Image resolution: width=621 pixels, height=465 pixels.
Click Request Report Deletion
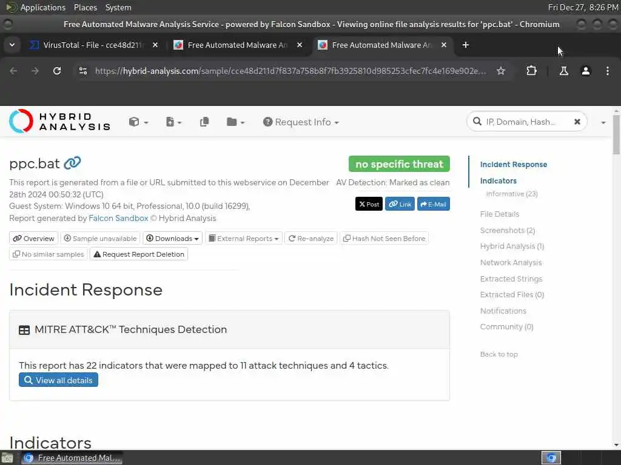click(x=139, y=254)
